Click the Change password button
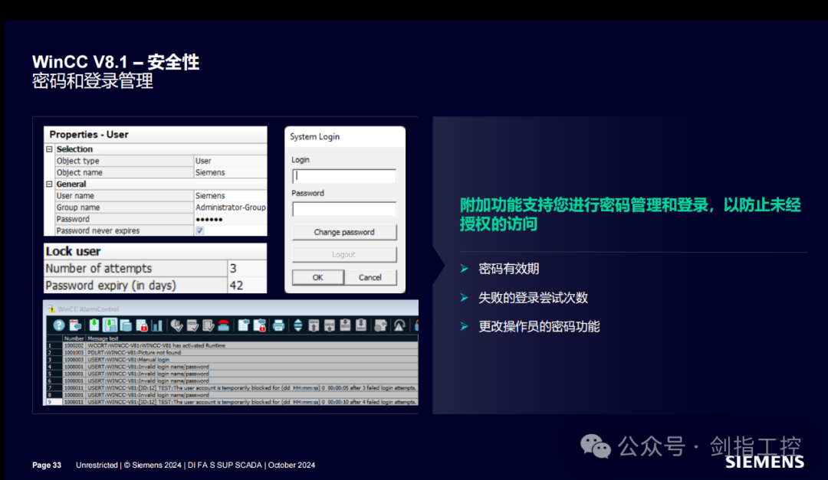This screenshot has height=480, width=828. 343,232
